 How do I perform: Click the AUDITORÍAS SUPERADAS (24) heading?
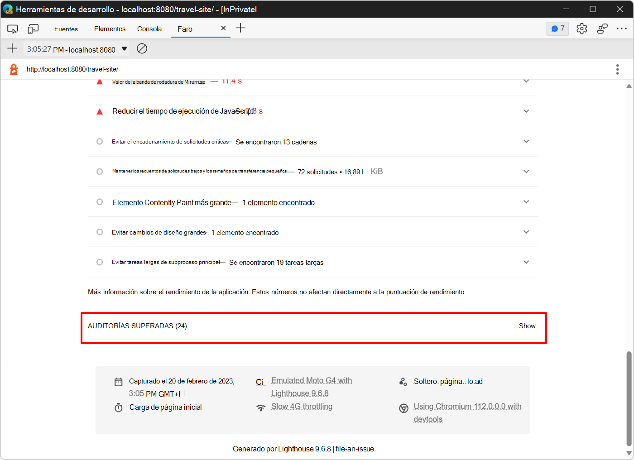(x=137, y=326)
